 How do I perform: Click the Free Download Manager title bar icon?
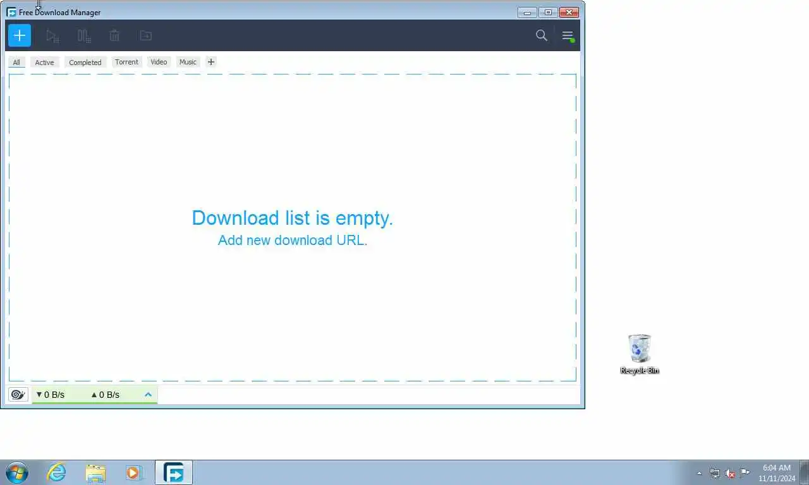pyautogui.click(x=11, y=12)
